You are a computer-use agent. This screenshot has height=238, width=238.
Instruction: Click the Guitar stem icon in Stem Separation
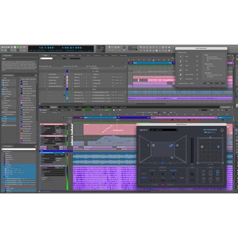click(181, 70)
